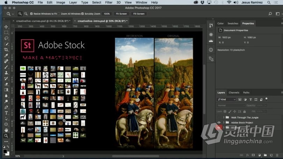Choose Zoom In mode in options bar

coord(20,14)
